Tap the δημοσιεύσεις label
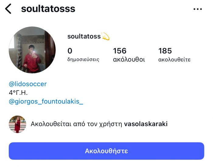This screenshot has width=213, height=167. click(83, 60)
